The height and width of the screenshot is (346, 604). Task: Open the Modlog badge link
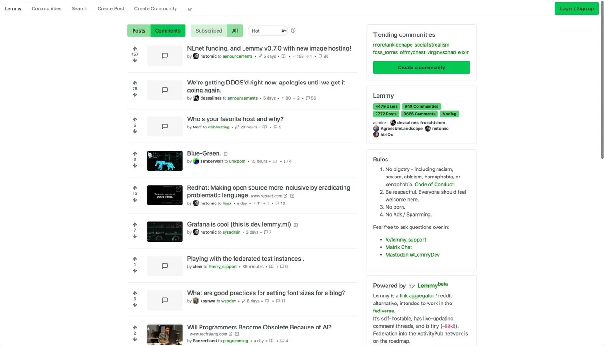coord(449,114)
